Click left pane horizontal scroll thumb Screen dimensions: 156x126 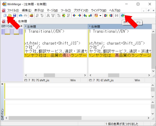pyautogui.click(x=49, y=75)
